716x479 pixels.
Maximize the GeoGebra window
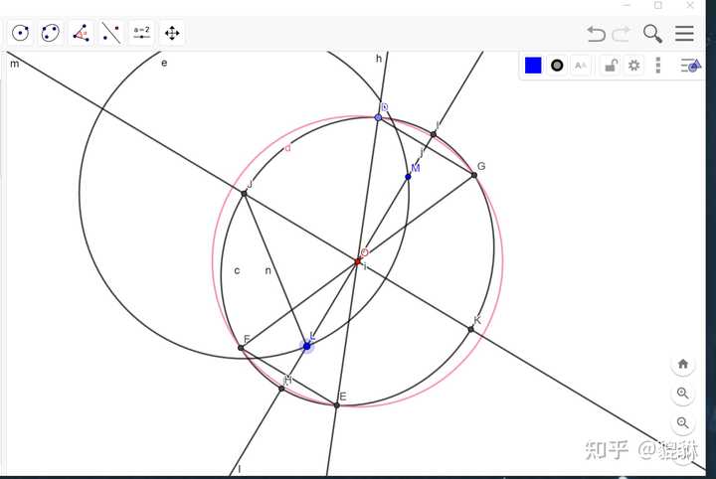tap(658, 5)
